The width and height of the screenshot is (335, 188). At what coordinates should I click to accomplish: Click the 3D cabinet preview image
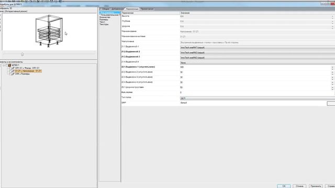(49, 31)
